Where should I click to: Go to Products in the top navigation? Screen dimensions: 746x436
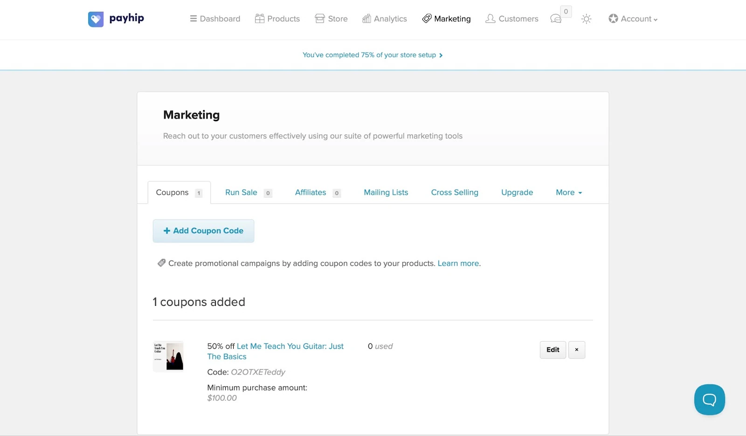[x=277, y=19]
